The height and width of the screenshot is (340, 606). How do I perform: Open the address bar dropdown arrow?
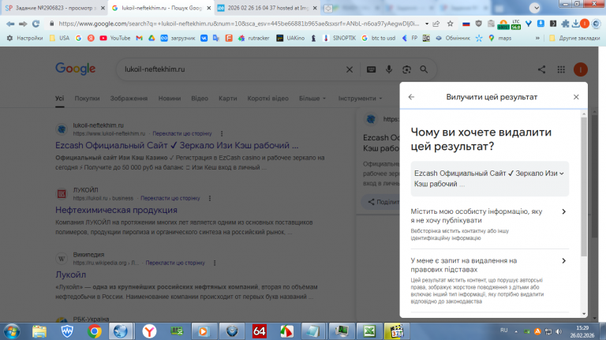427,24
